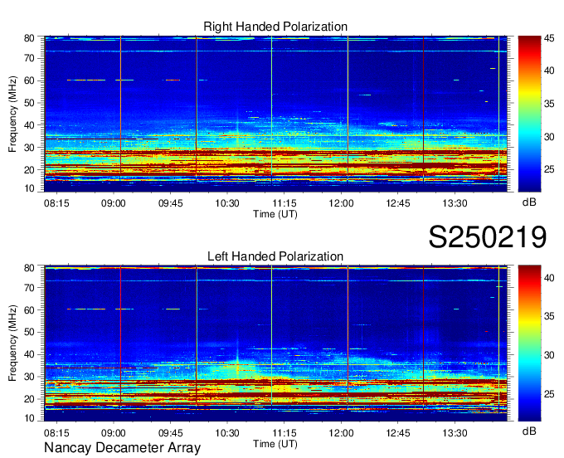Click the 45 value on the right-handed colorbar
Image resolution: width=564 pixels, height=458 pixels.
(x=549, y=38)
